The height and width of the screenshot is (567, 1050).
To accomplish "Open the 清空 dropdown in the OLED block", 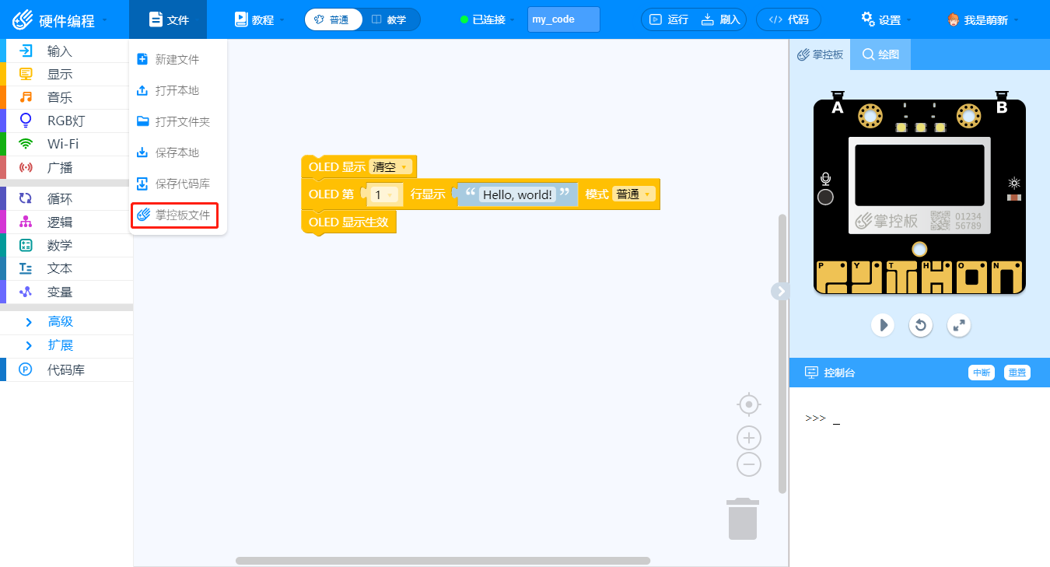I will (x=390, y=166).
